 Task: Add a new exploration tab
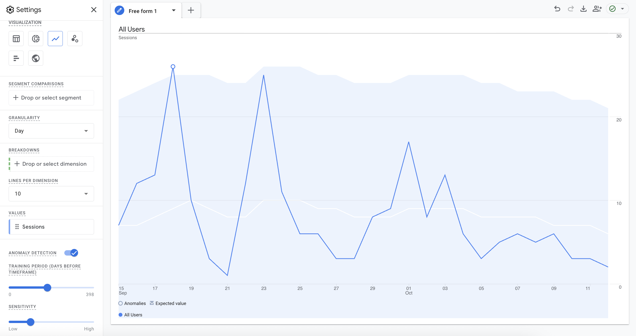pyautogui.click(x=191, y=10)
